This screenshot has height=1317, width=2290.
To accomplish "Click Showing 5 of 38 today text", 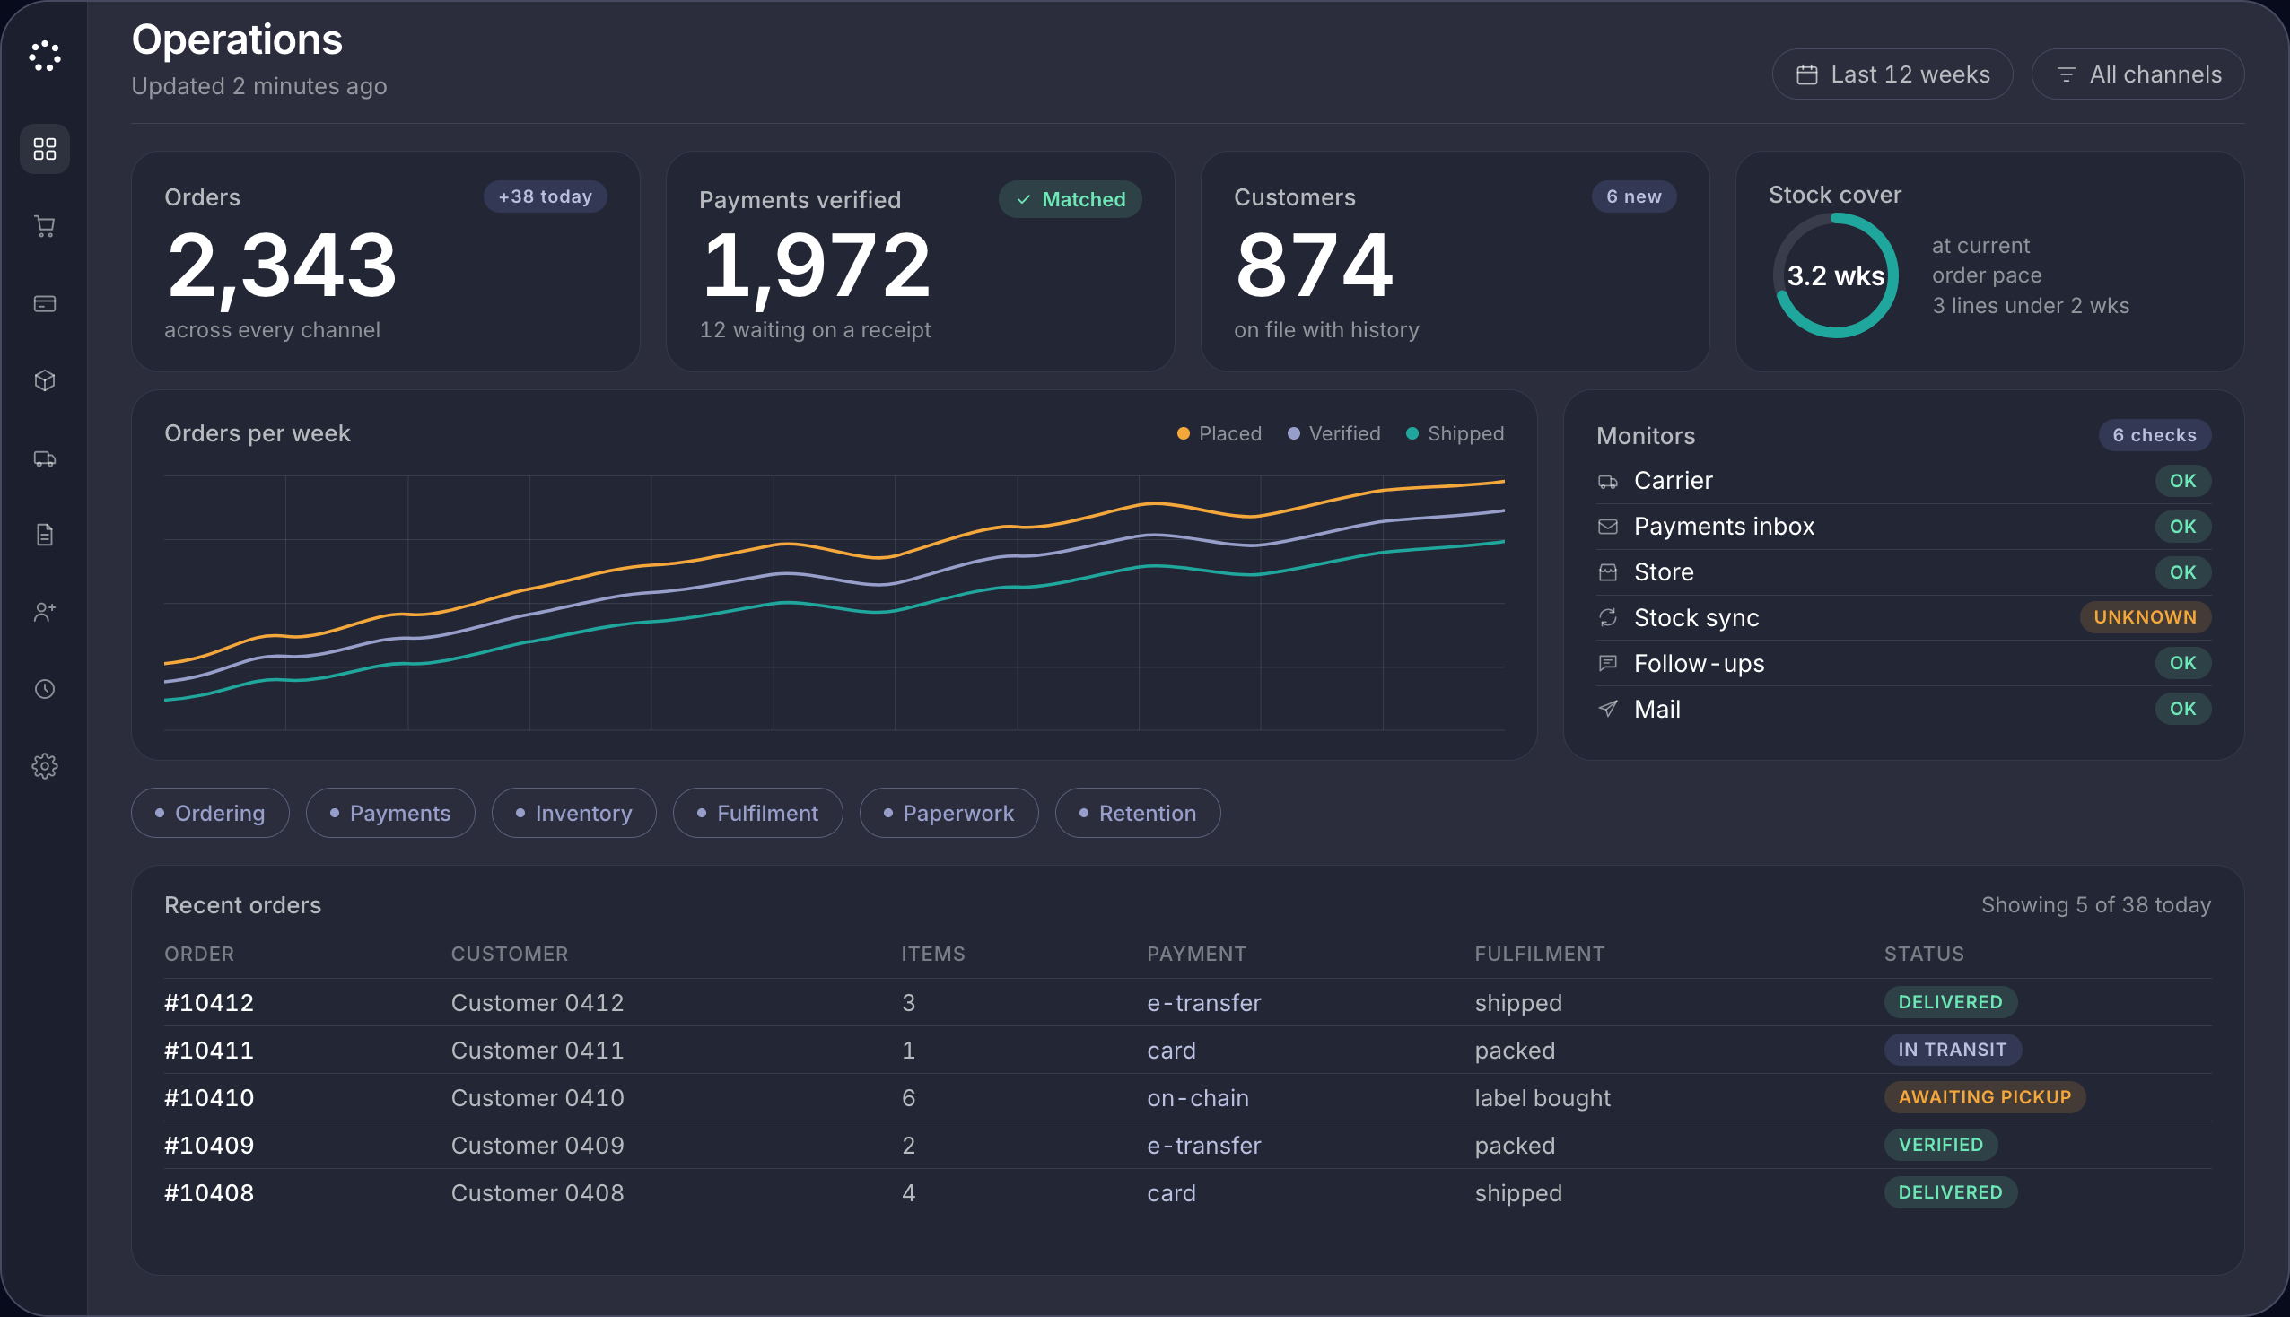I will point(2095,905).
